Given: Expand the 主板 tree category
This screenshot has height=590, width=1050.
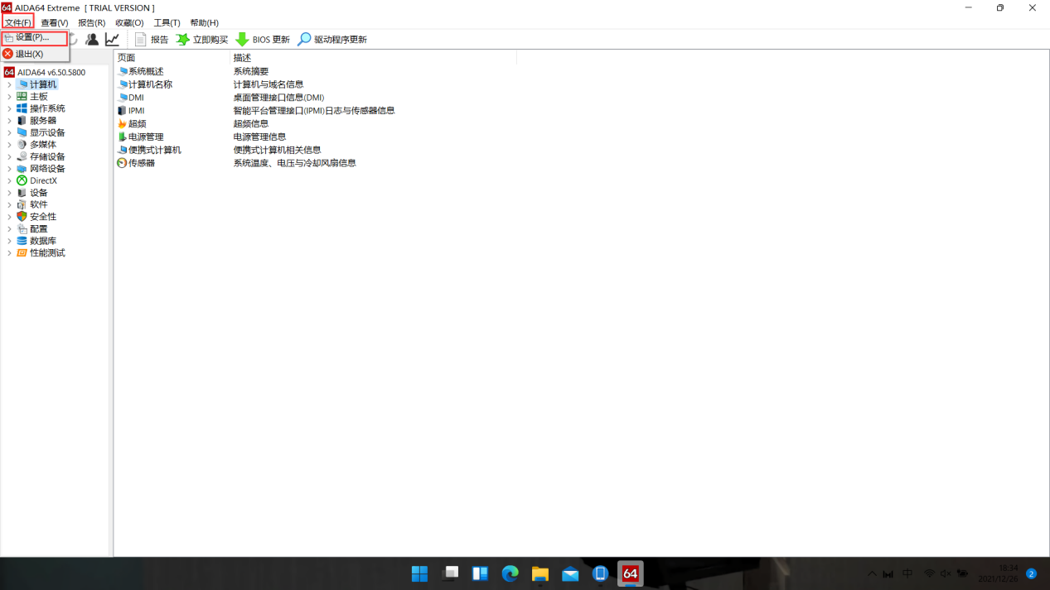Looking at the screenshot, I should [x=7, y=95].
